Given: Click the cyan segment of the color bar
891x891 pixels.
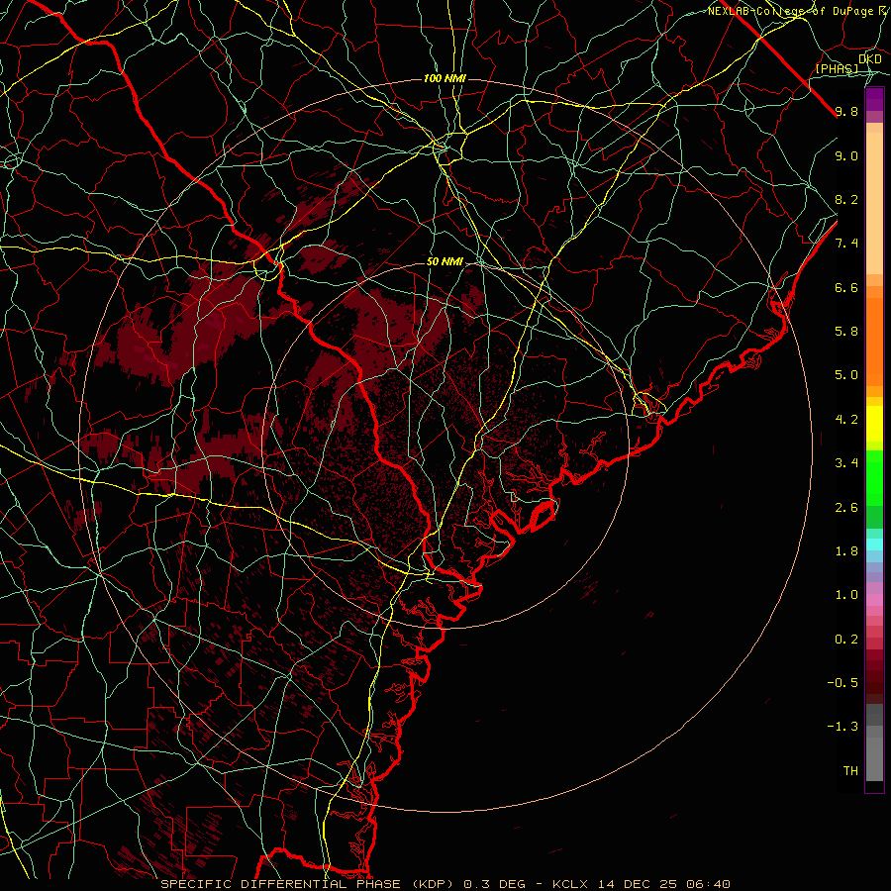Looking at the screenshot, I should click(874, 544).
